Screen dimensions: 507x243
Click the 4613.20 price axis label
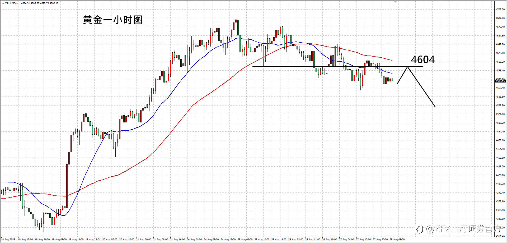(x=500, y=62)
